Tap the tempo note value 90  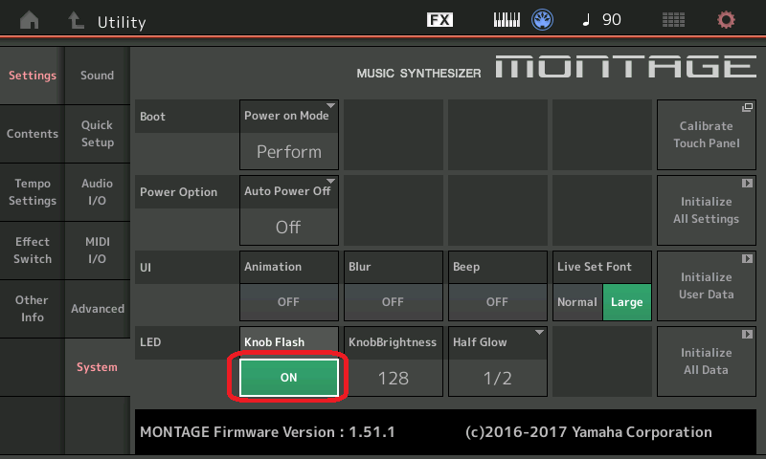coord(601,20)
